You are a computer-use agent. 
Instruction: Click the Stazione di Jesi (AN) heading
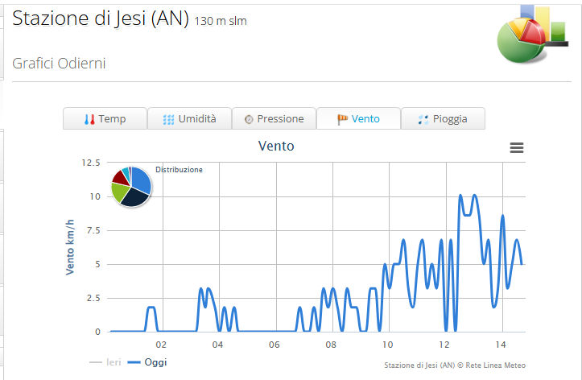101,19
